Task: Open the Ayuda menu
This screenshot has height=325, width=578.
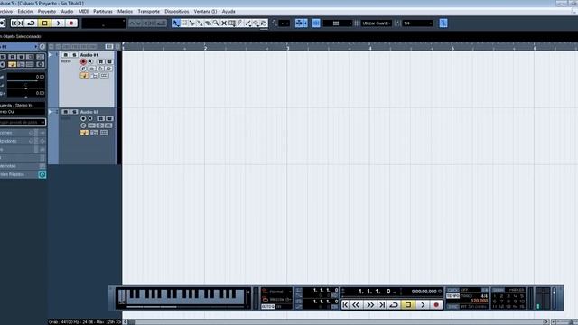Action: 228,12
